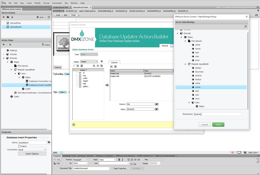Collapse the images.* table tree node
260x175 pixels.
coord(74,70)
